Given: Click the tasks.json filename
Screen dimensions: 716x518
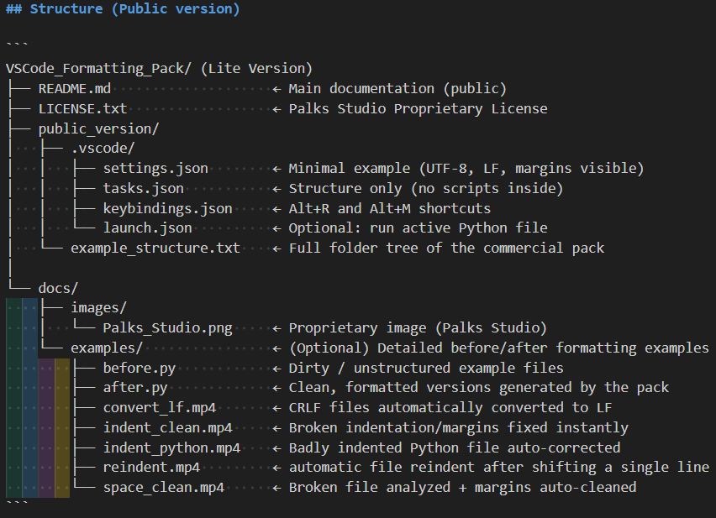Looking at the screenshot, I should (143, 188).
